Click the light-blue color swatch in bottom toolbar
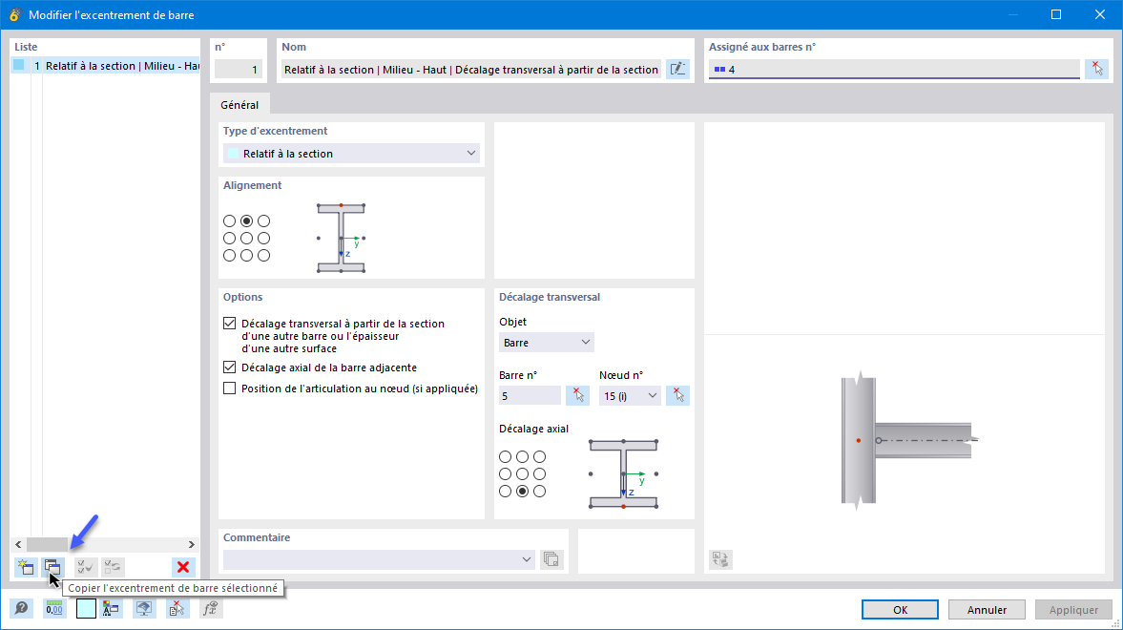Viewport: 1123px width, 630px height. (x=86, y=609)
